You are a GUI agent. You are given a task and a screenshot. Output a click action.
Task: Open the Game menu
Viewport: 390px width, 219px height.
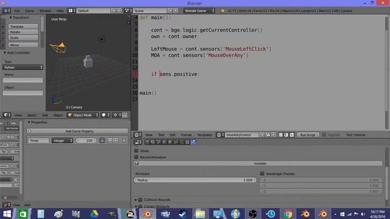point(29,11)
